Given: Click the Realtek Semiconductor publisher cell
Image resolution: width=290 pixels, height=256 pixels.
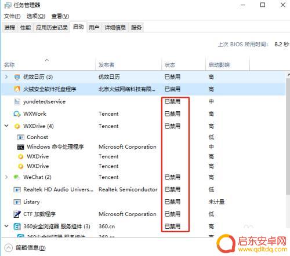Looking at the screenshot, I should pyautogui.click(x=128, y=189).
